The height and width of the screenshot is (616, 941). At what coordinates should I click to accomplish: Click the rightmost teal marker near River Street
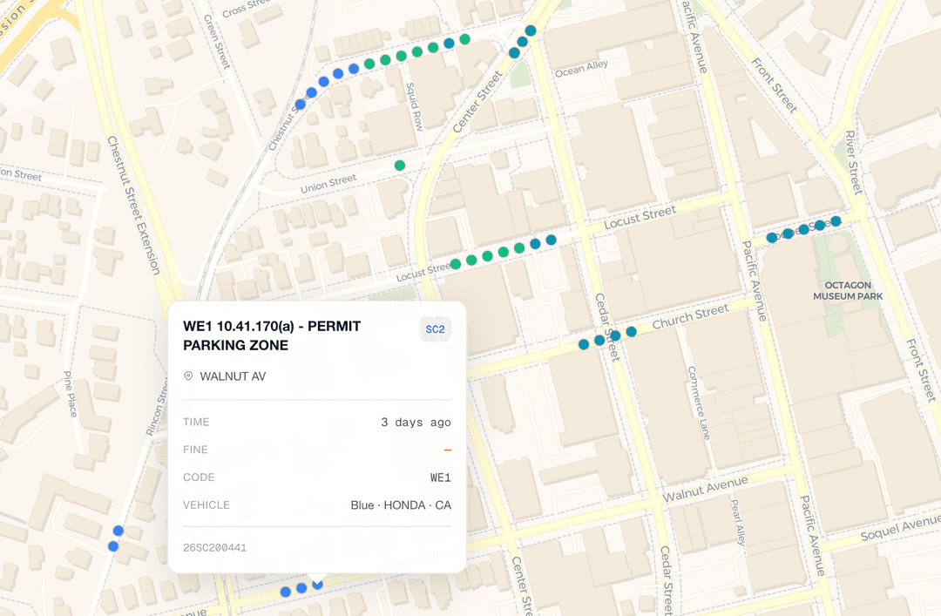click(x=836, y=221)
